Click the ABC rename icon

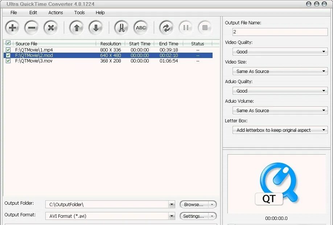tap(141, 28)
